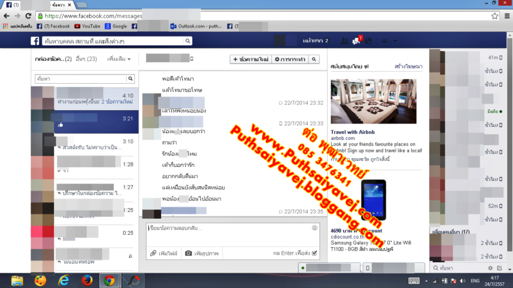Open the highlighted conversation timed 3:21

point(85,121)
